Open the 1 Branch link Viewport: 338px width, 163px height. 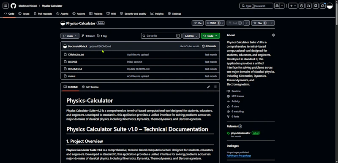point(88,36)
